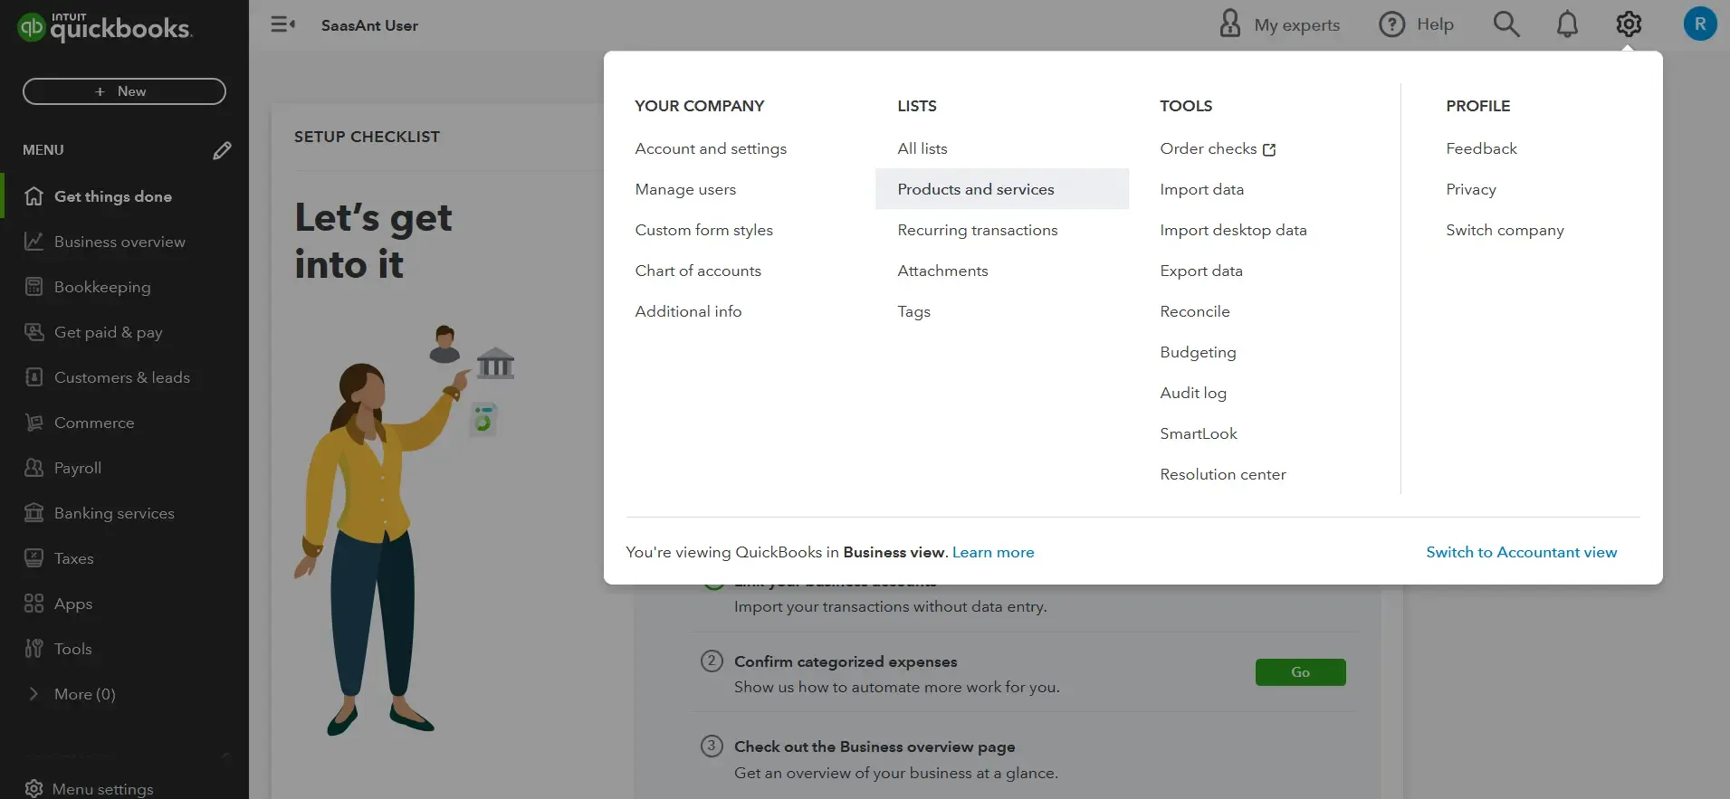Click the Payroll people icon

click(x=33, y=468)
